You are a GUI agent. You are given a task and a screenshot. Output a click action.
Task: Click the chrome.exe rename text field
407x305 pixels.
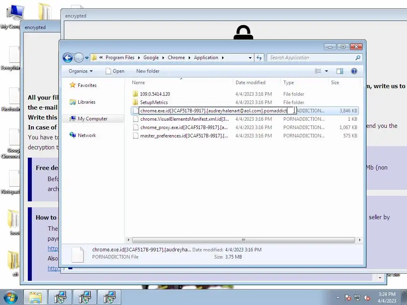click(217, 111)
